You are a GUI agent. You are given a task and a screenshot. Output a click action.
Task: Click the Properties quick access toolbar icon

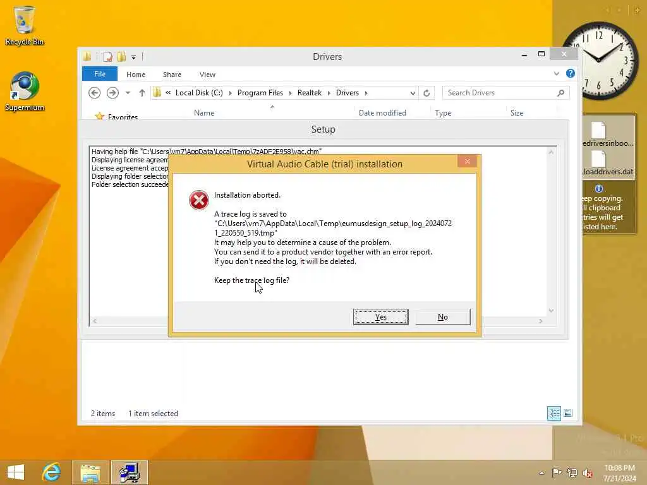pos(107,57)
